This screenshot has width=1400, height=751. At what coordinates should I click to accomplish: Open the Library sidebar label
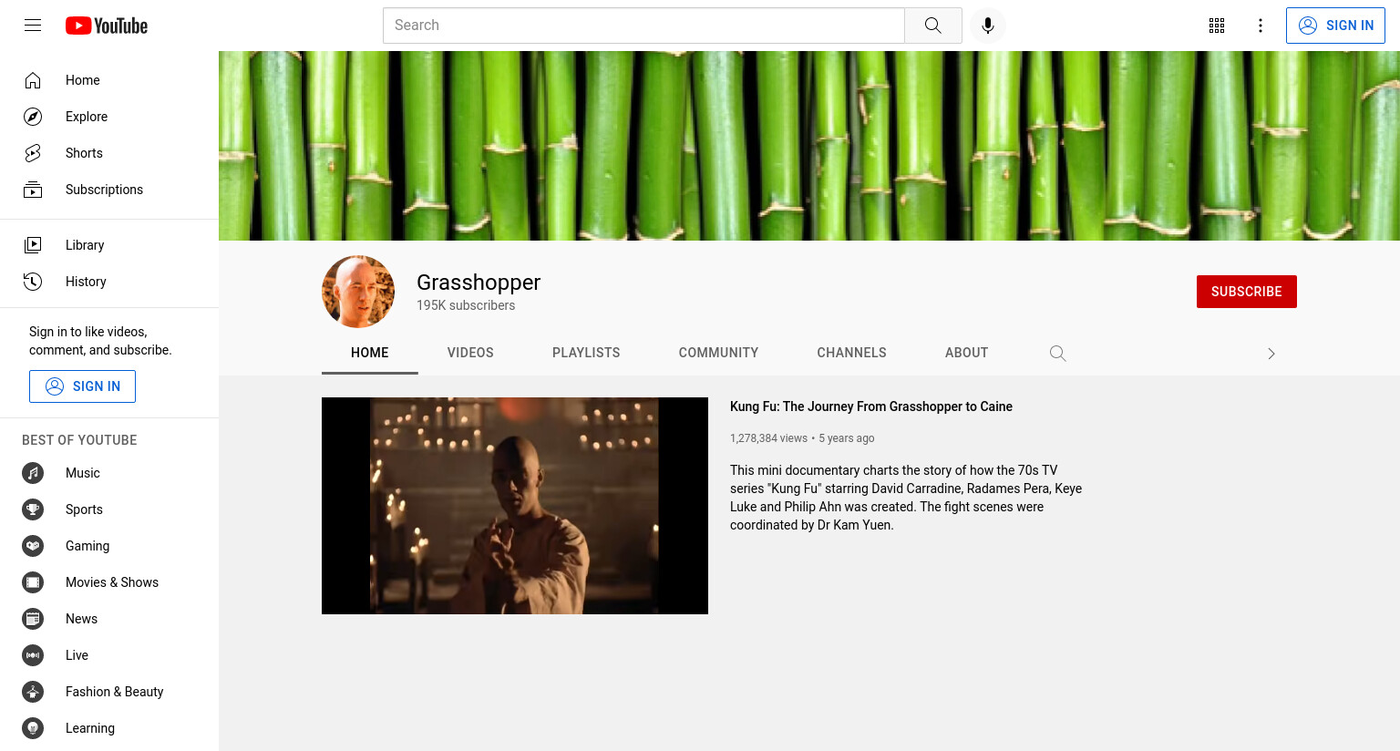click(85, 245)
